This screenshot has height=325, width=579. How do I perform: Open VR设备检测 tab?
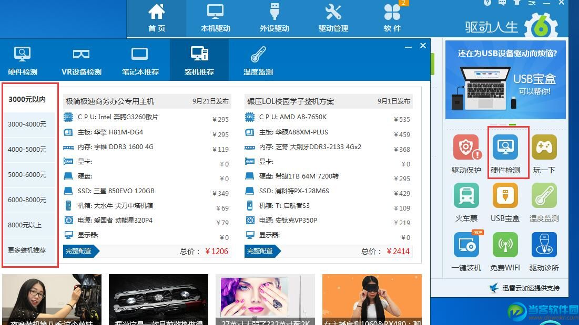click(x=81, y=61)
